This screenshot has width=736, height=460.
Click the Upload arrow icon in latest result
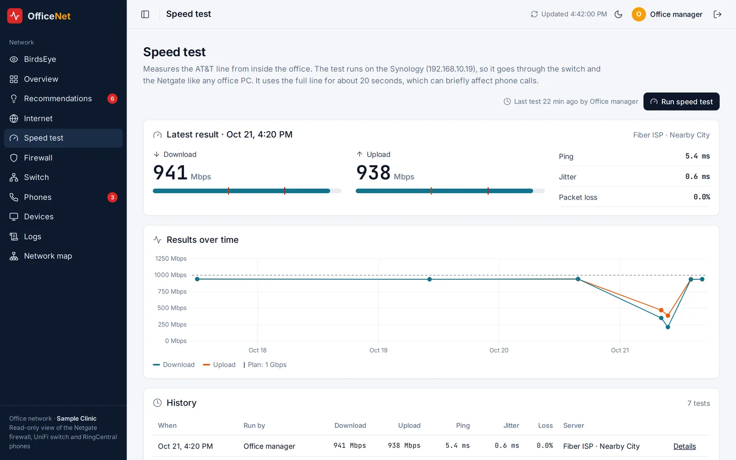click(359, 155)
